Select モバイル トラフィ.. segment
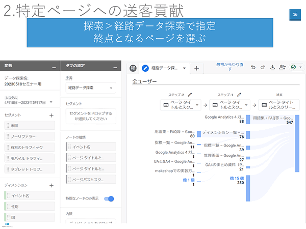 coord(30,158)
